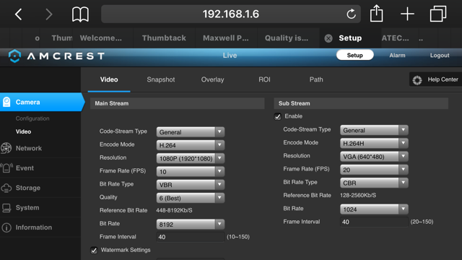The height and width of the screenshot is (260, 462).
Task: Open Main Stream Encode Mode H.264 dropdown
Action: 191,145
